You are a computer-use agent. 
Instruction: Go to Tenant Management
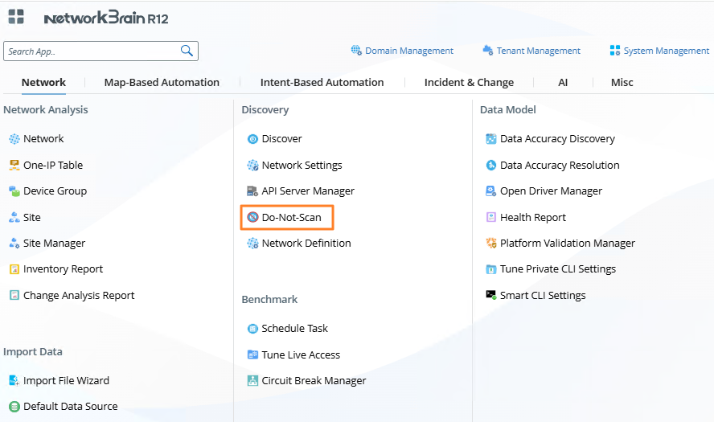tap(538, 51)
